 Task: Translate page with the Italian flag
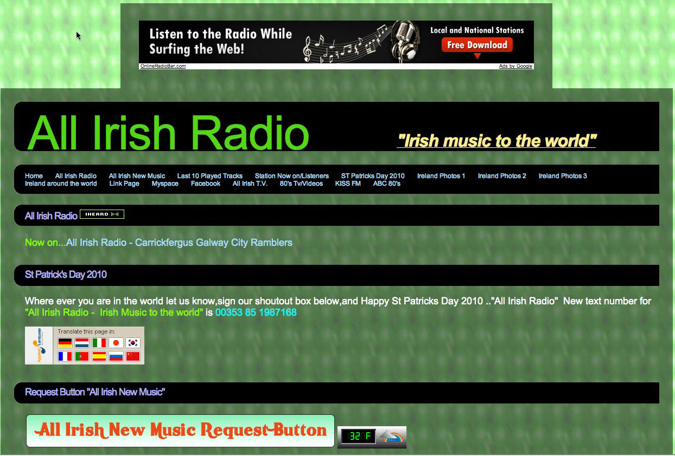pos(99,343)
